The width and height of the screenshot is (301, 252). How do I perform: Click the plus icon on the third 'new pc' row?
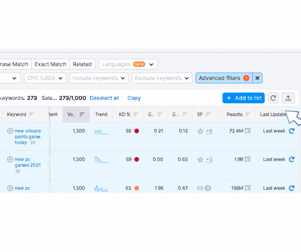(x=10, y=188)
